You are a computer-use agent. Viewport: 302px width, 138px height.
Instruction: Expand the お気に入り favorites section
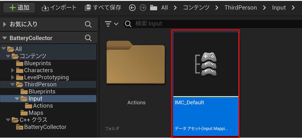(4, 24)
